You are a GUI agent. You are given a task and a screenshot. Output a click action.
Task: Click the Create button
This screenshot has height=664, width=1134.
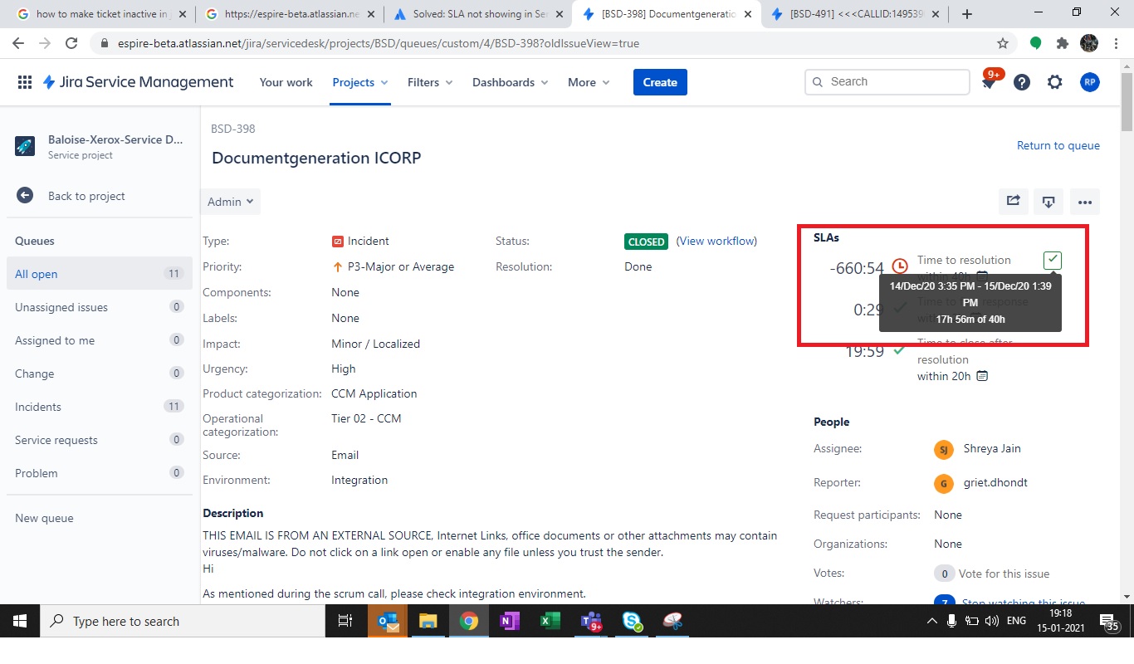pyautogui.click(x=660, y=82)
